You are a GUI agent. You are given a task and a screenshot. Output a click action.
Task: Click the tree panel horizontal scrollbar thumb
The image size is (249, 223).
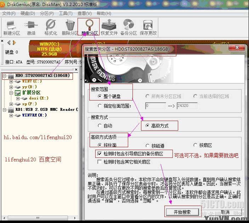[38, 218]
